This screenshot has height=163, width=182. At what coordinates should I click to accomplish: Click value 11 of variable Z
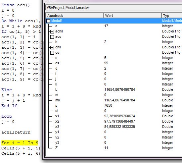point(106,148)
